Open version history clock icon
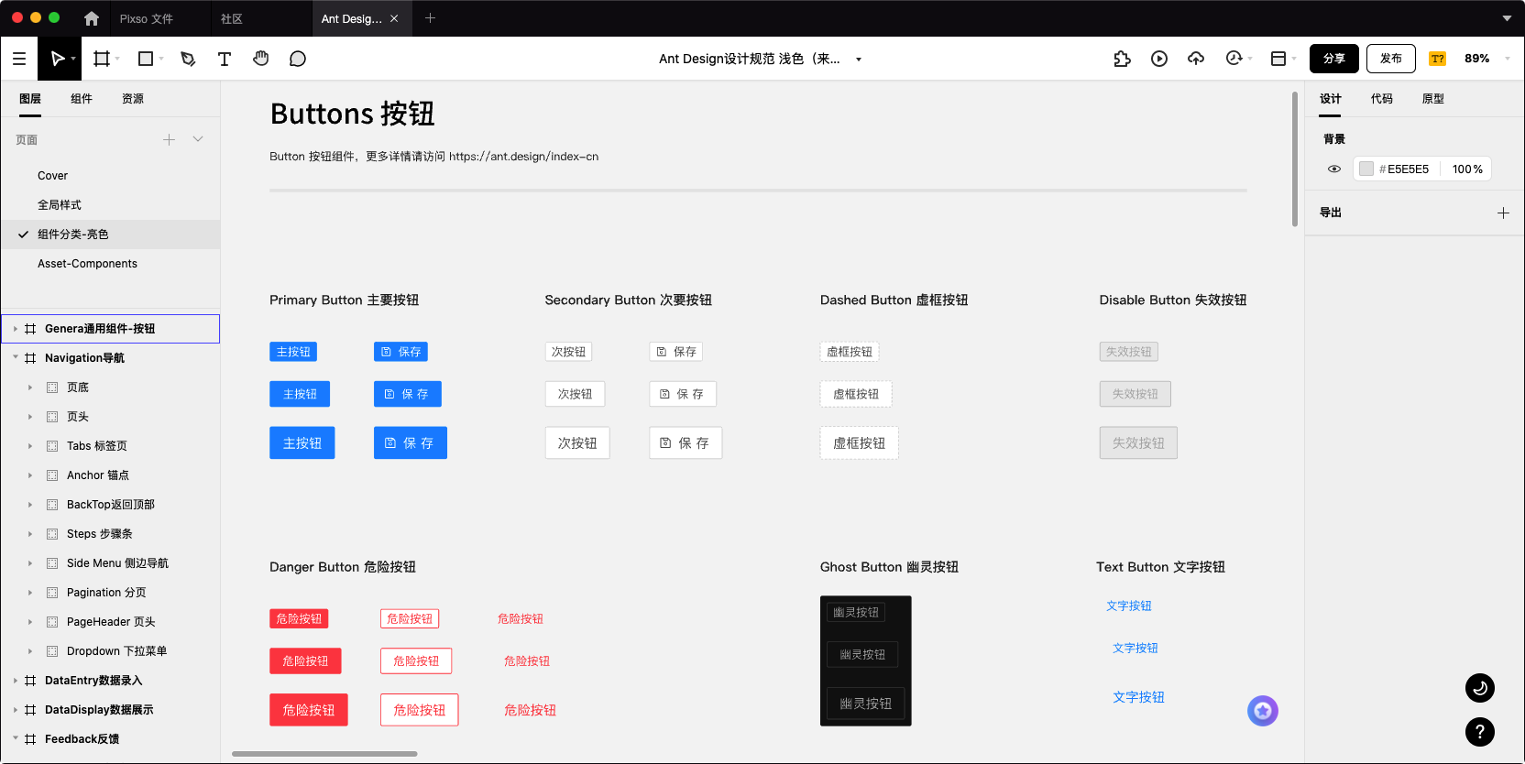This screenshot has width=1525, height=764. click(1234, 59)
